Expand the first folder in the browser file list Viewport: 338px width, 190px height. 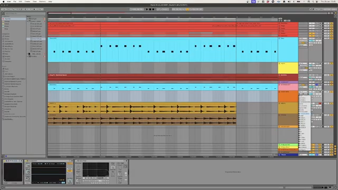[x=27, y=19]
